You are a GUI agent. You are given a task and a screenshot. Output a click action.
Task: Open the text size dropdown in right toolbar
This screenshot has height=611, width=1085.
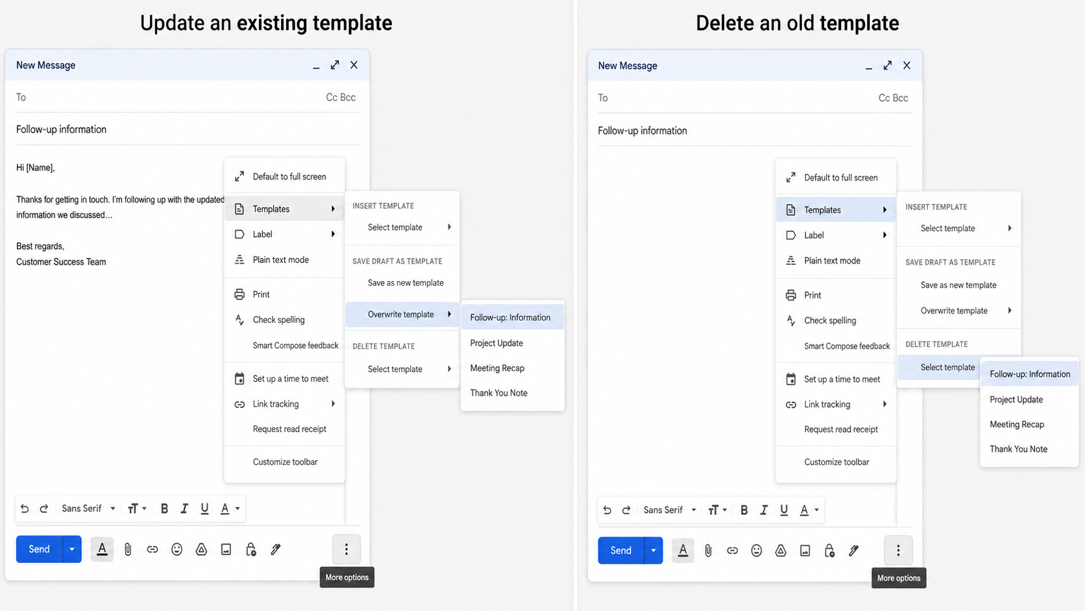(x=717, y=510)
